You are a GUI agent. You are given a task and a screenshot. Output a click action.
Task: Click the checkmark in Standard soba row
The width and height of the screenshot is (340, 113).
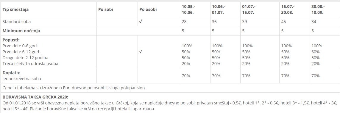(141, 22)
